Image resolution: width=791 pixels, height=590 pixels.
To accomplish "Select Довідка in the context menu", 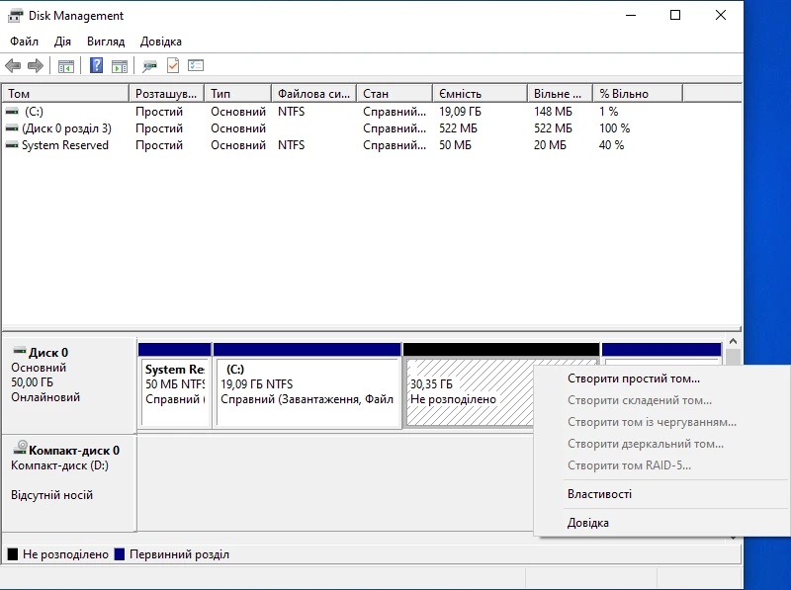I will [661, 523].
